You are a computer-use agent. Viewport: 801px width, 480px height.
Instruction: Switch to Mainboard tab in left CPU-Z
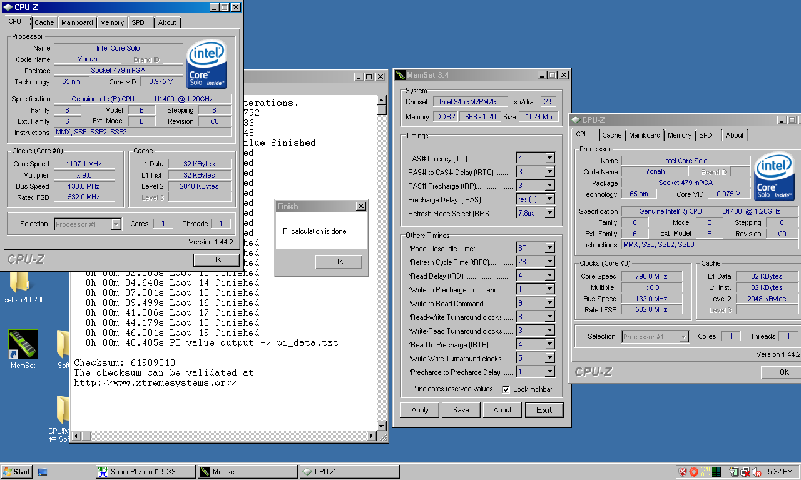click(77, 22)
